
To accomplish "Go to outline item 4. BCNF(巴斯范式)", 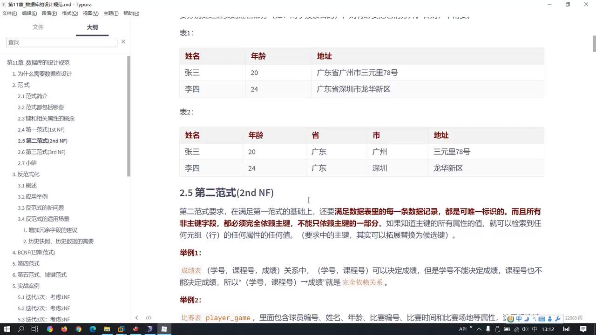I will [34, 252].
